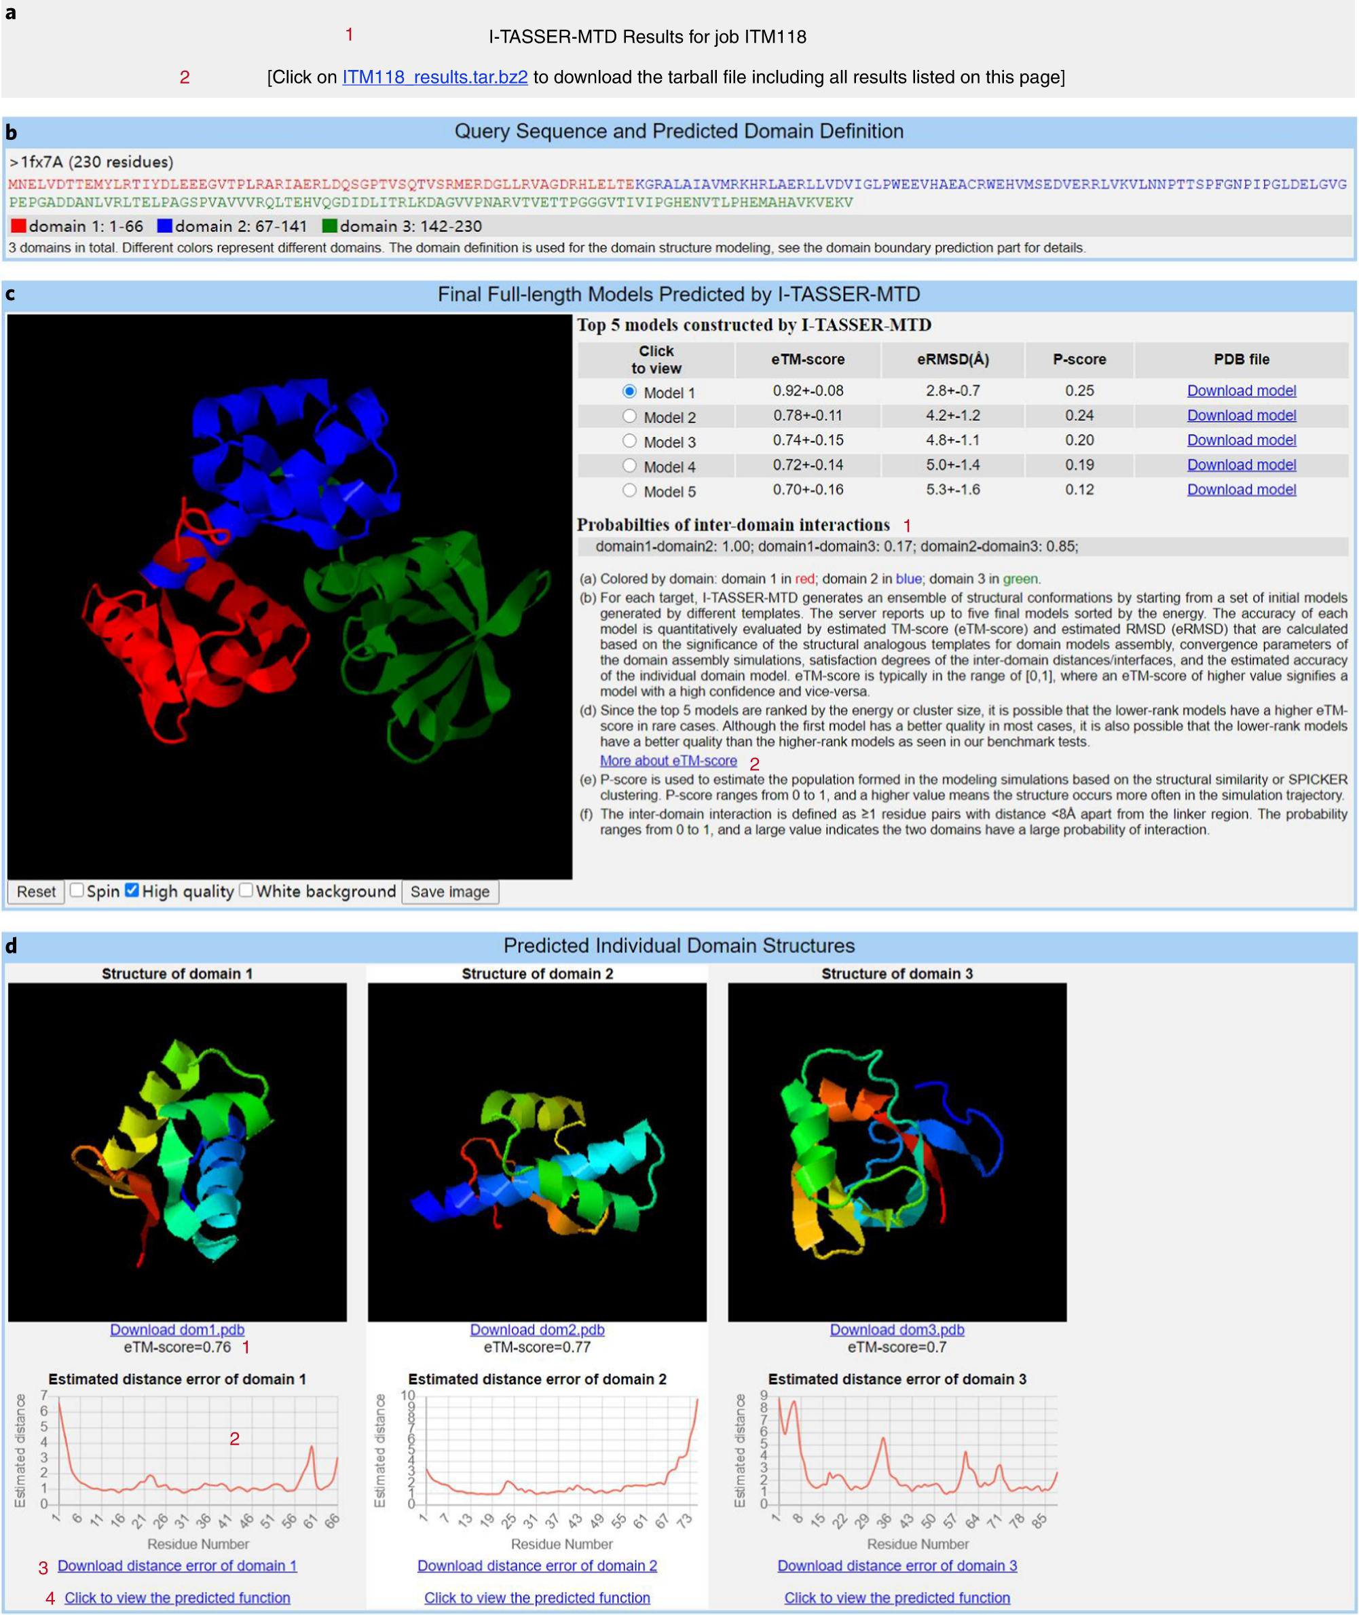Download the Model 3 PDB file

tap(1241, 440)
